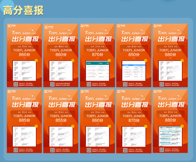Screen dimensions: 196x162
Task: Click the 陈同学 congratulation line
Action: (x=61, y=112)
